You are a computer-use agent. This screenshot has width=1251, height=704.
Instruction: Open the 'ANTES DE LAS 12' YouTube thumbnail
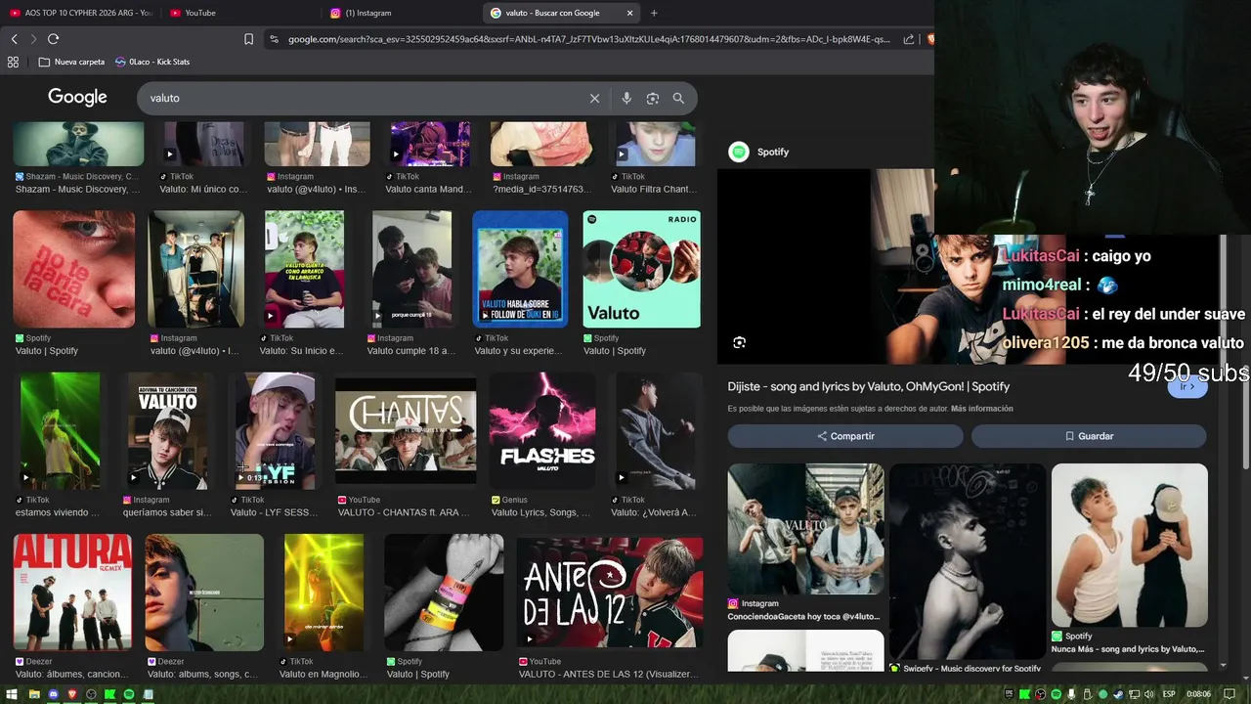[x=611, y=592]
